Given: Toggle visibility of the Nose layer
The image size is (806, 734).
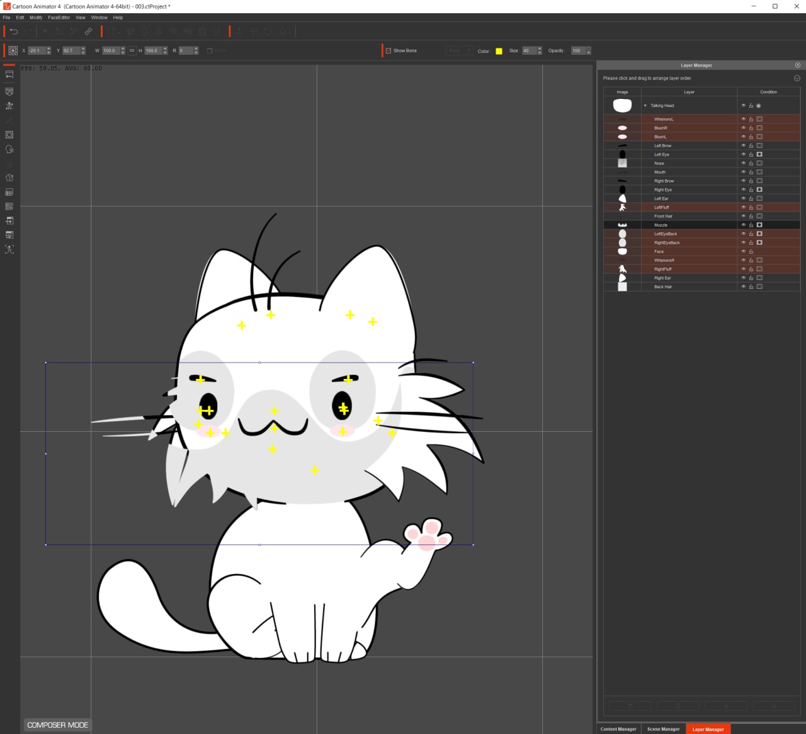Looking at the screenshot, I should tap(744, 163).
